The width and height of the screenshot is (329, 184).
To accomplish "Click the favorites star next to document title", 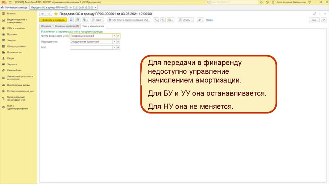I will (x=56, y=14).
